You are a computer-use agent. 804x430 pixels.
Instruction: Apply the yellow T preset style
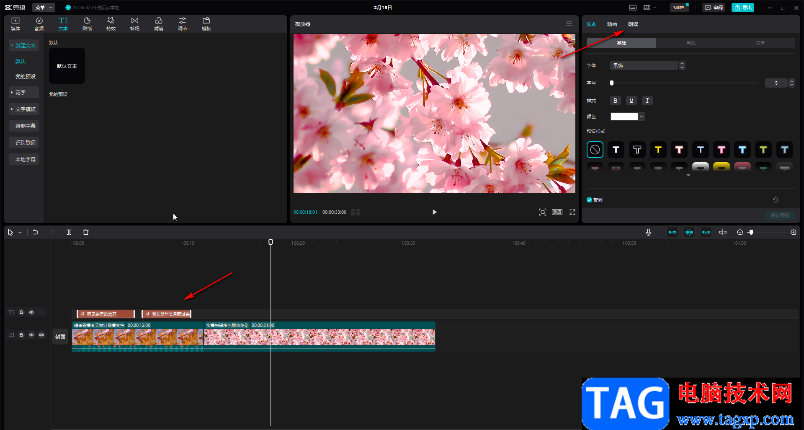[x=658, y=150]
